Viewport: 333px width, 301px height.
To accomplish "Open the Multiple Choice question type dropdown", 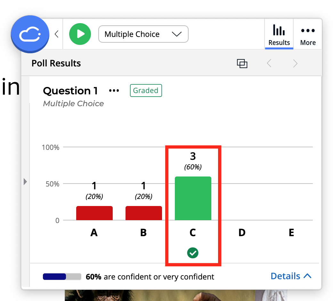I will 143,34.
